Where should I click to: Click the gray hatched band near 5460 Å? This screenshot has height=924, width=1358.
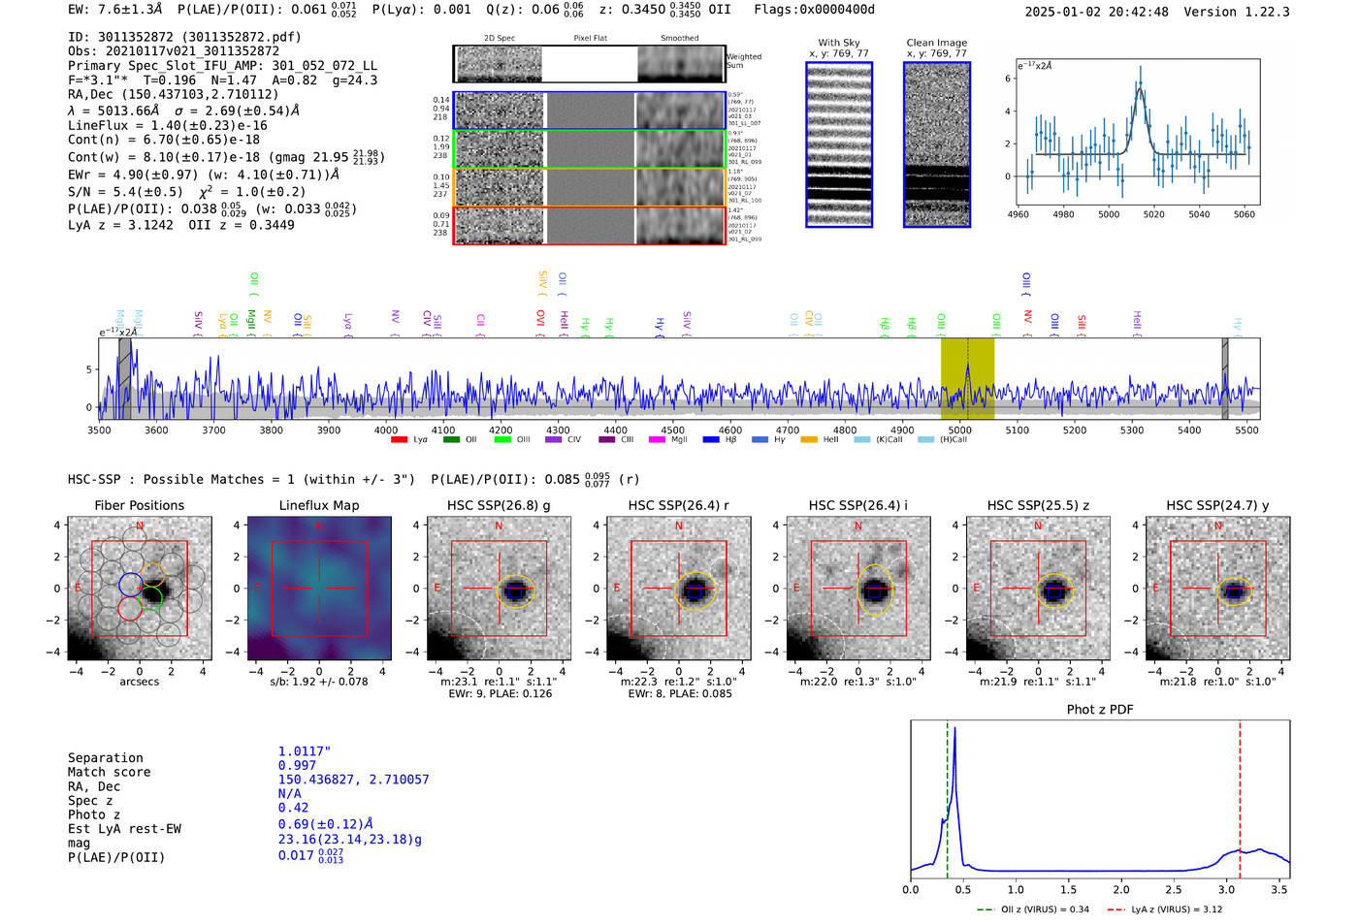coord(1225,379)
